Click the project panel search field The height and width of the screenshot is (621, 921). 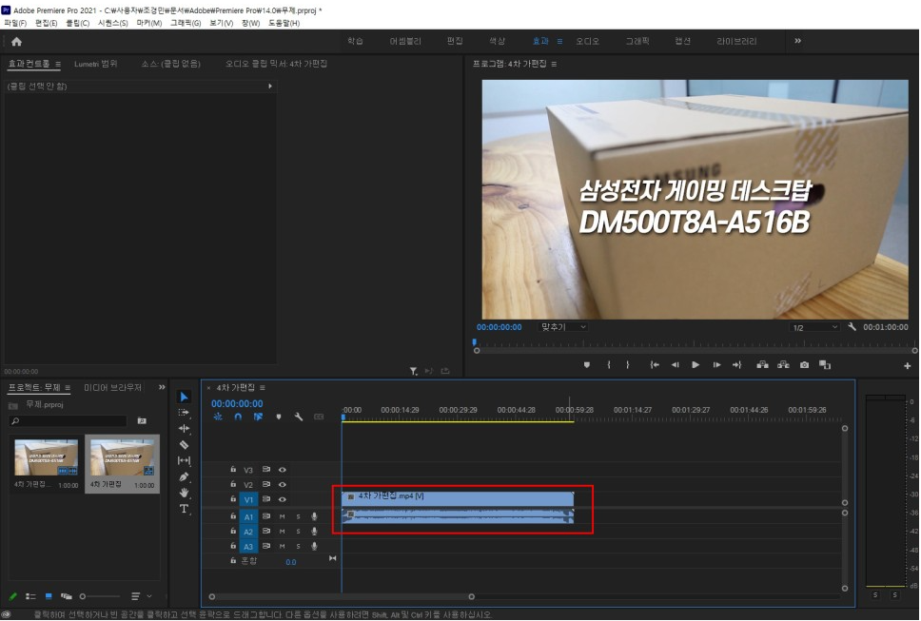(68, 421)
